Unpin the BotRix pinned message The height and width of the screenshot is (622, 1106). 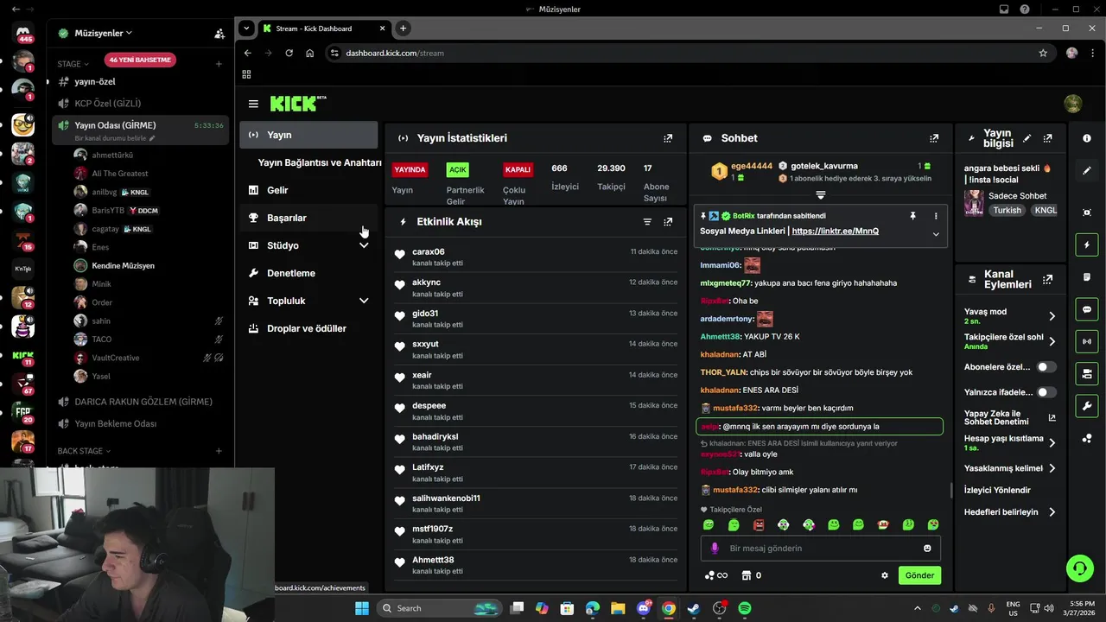click(912, 216)
